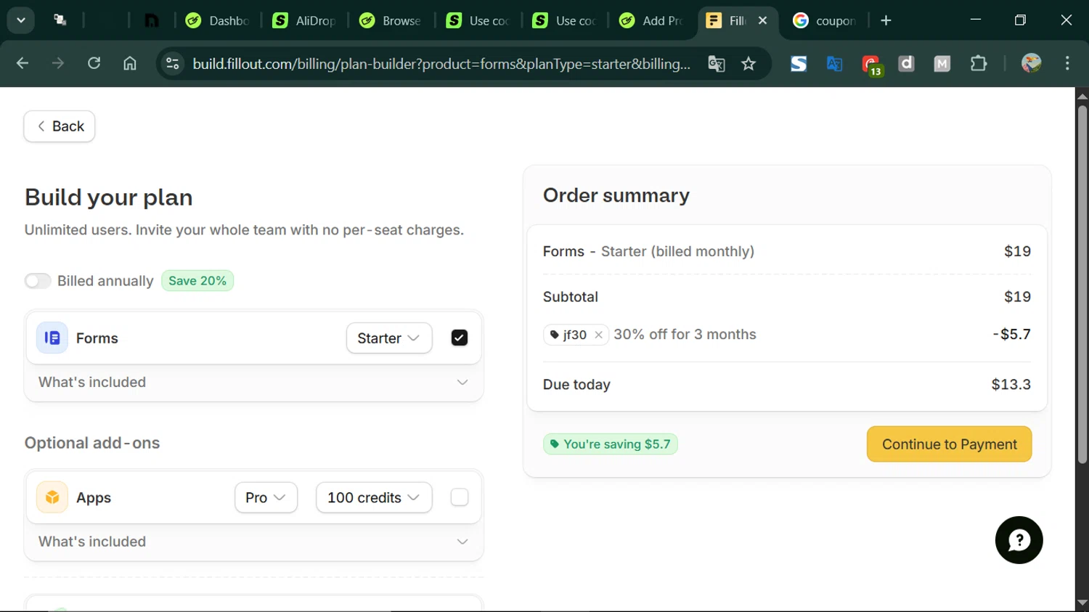Go back with the browser back arrow

[23, 64]
